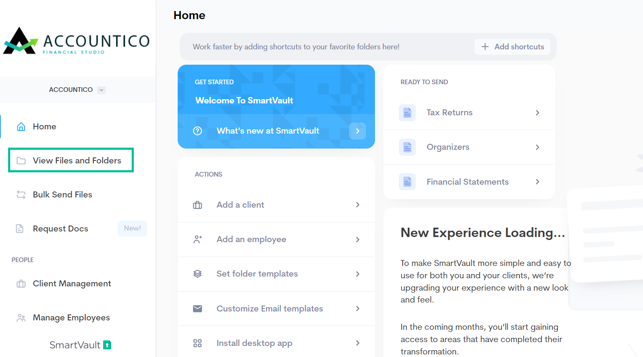Viewport: 643px width, 357px height.
Task: Click the Tax Returns document icon
Action: pyautogui.click(x=407, y=113)
